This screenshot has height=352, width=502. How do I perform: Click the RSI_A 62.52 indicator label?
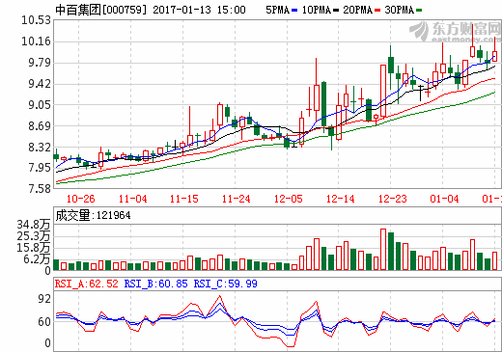pyautogui.click(x=87, y=284)
